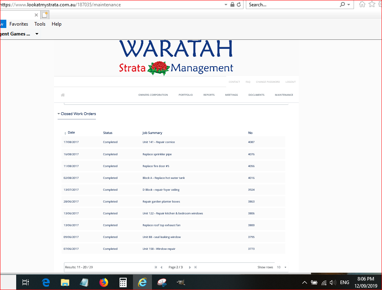Open the battery status icon
This screenshot has width=382, height=290.
(314, 283)
